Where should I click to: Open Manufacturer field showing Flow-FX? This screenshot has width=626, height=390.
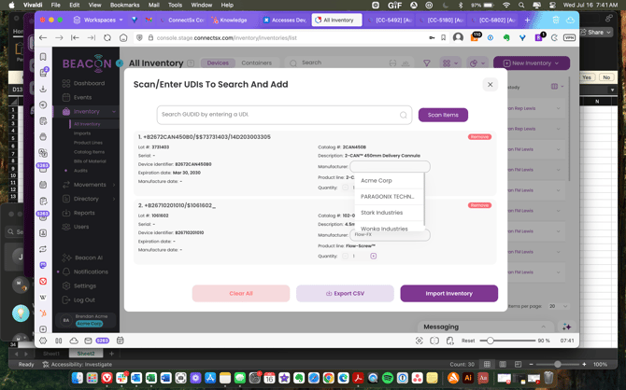coord(390,235)
